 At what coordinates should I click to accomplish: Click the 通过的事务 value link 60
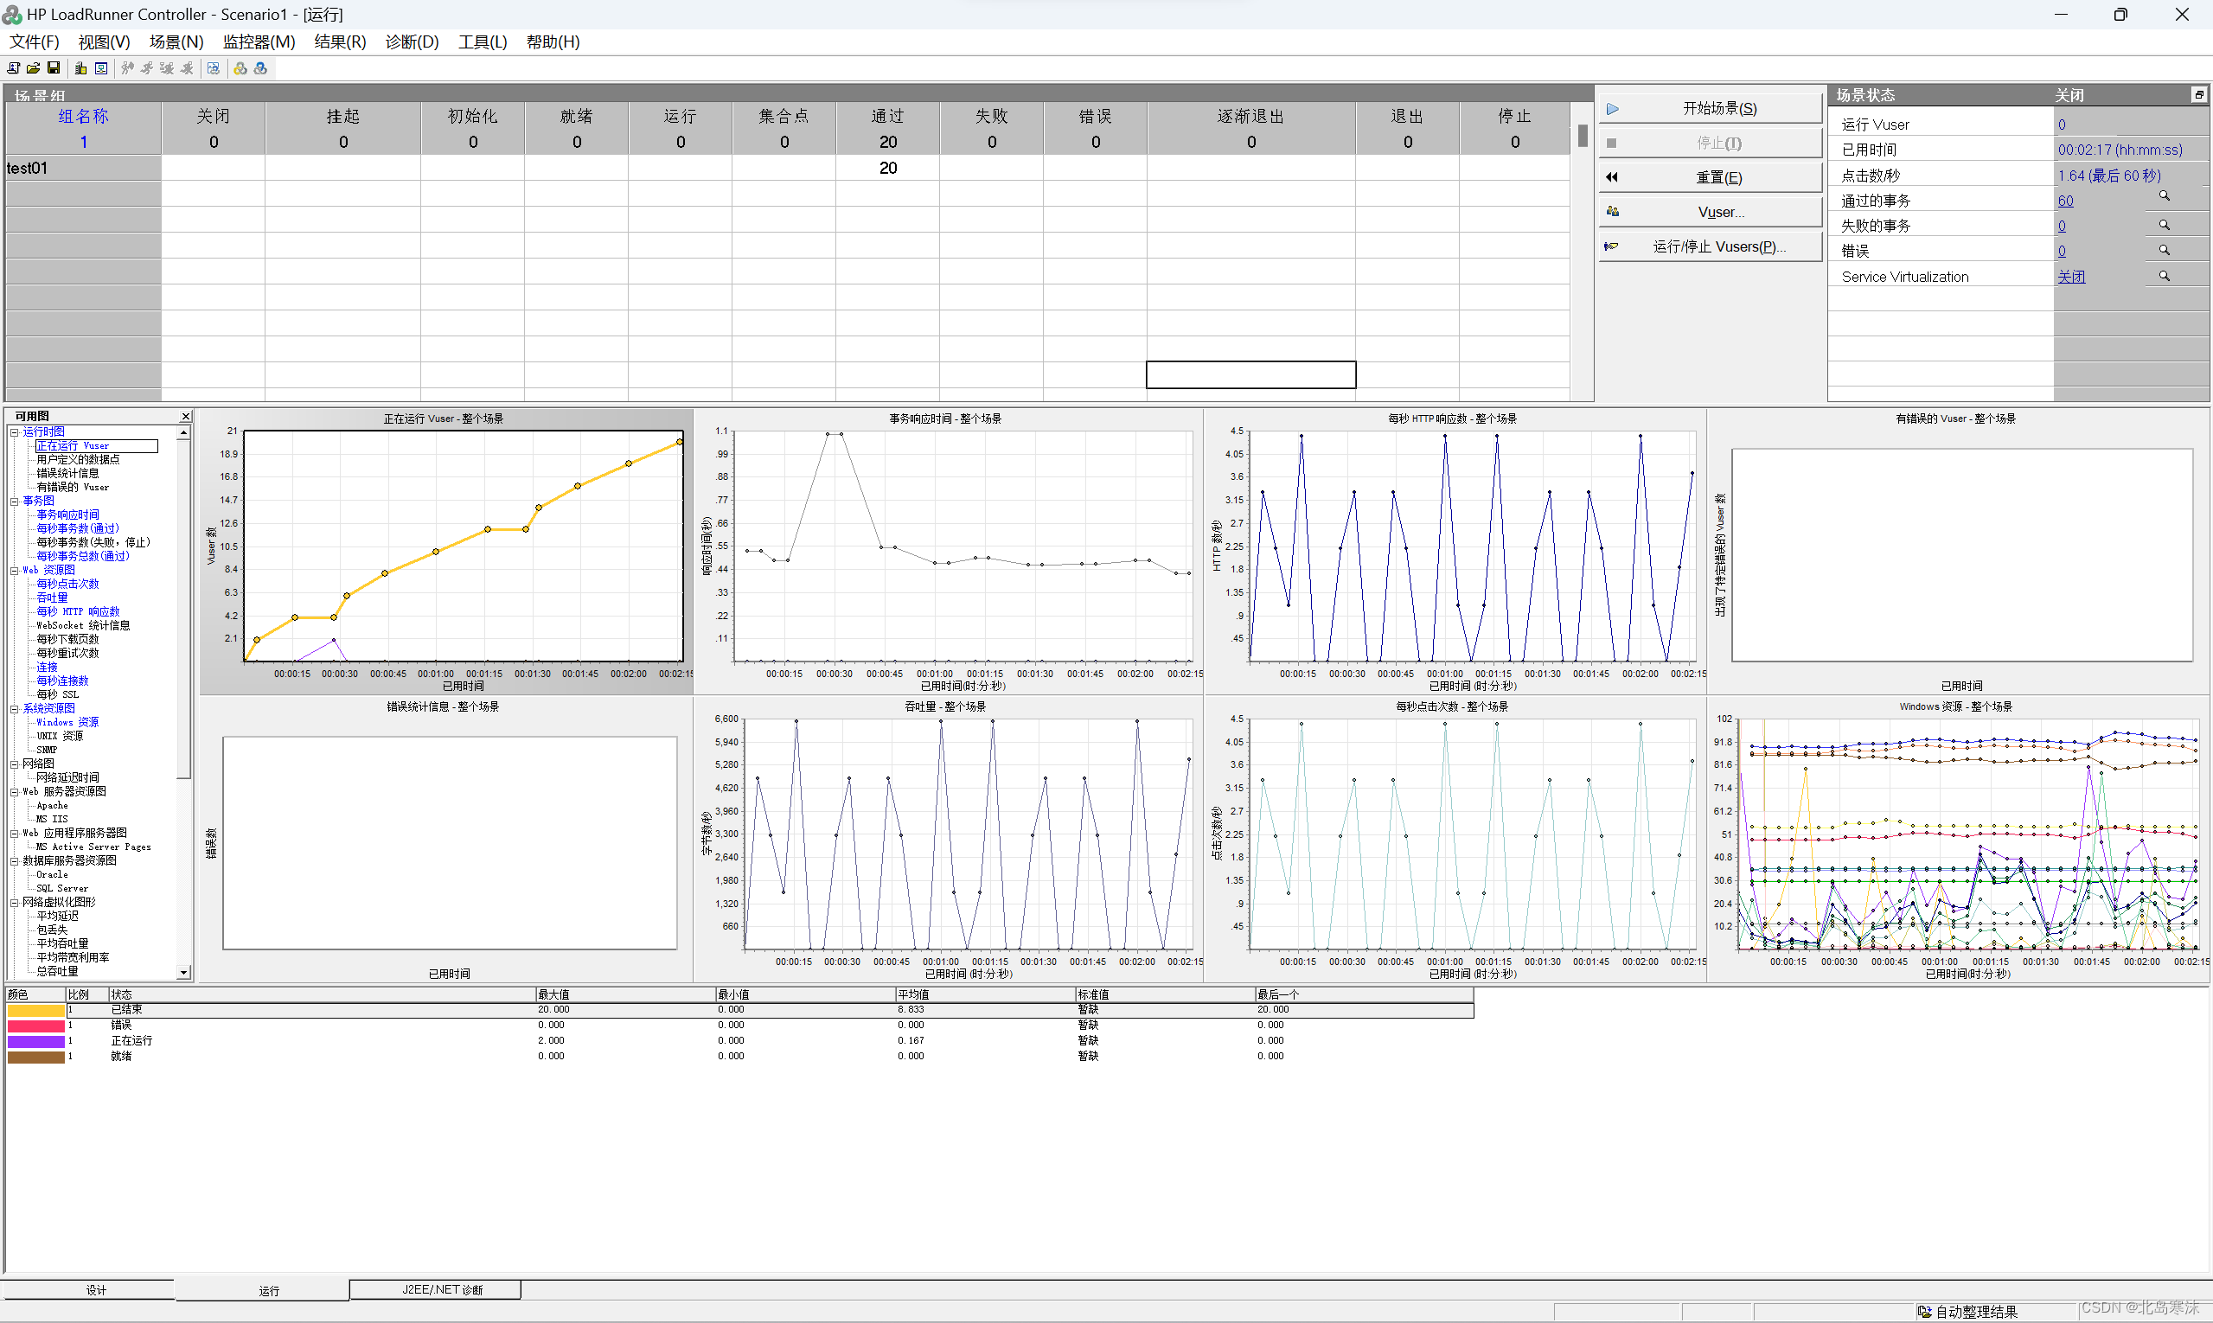pyautogui.click(x=2065, y=201)
